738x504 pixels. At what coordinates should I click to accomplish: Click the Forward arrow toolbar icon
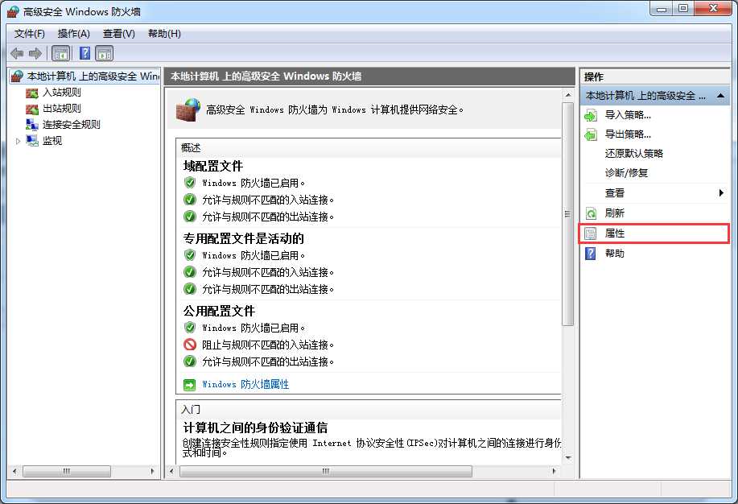point(35,53)
